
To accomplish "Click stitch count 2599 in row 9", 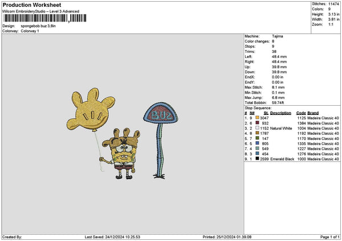I will pos(264,159).
